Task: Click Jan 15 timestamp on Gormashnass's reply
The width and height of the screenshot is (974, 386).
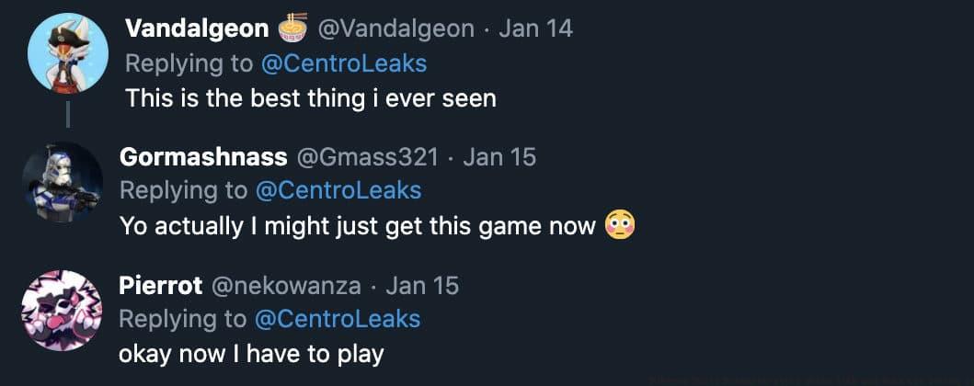Action: click(x=498, y=157)
